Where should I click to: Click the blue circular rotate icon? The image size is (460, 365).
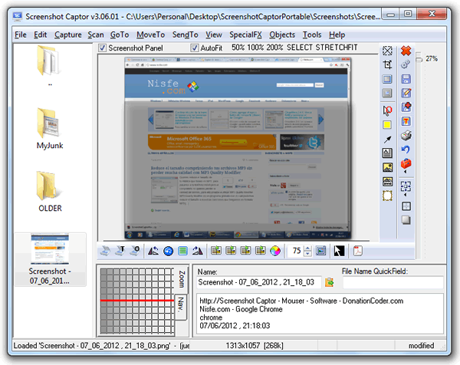(x=168, y=252)
